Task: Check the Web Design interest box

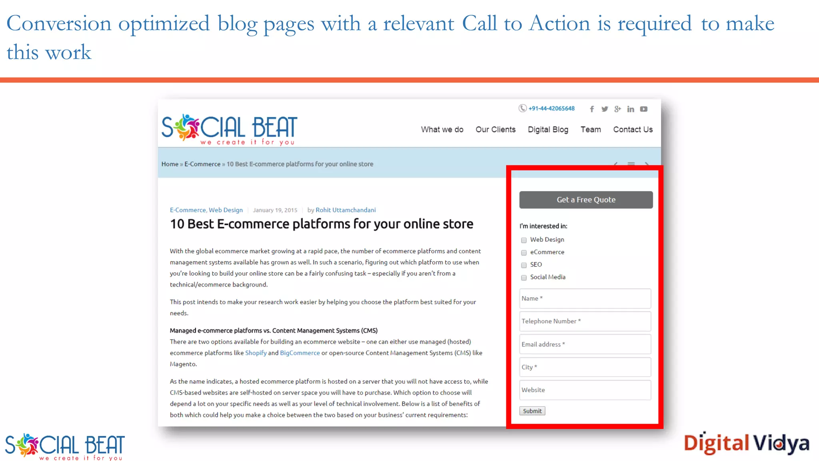Action: pos(524,240)
